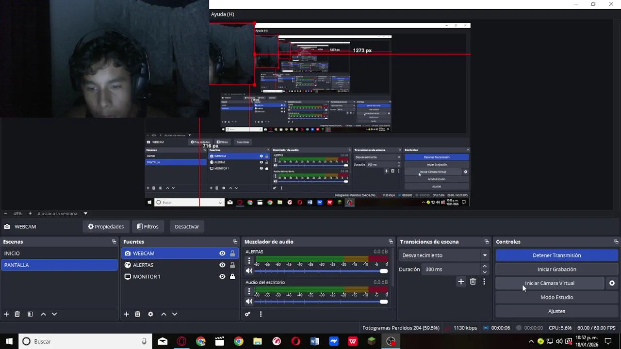Click the microphone icon in the search box
Viewport: 621px width, 349px height.
(144, 341)
